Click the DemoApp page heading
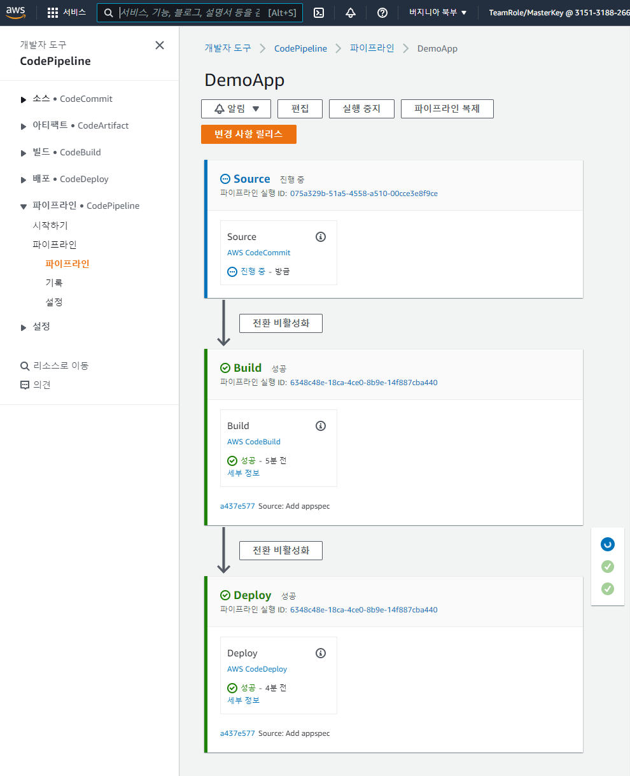 pyautogui.click(x=244, y=80)
